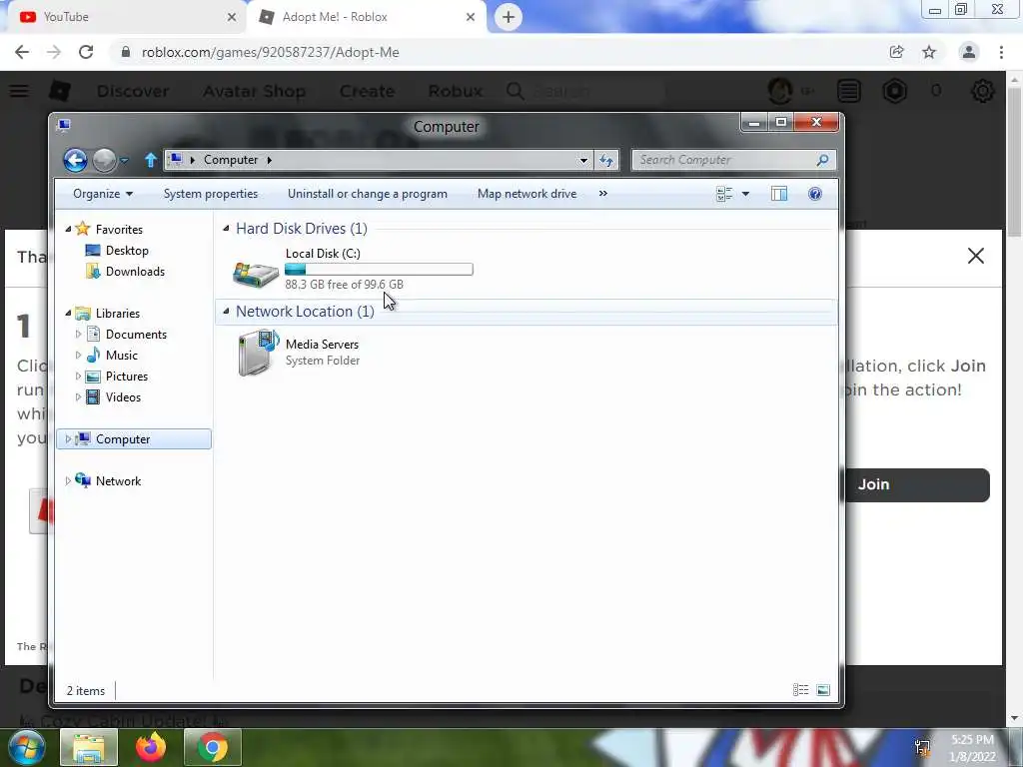
Task: Reload the Roblox page in Chrome
Action: [86, 52]
